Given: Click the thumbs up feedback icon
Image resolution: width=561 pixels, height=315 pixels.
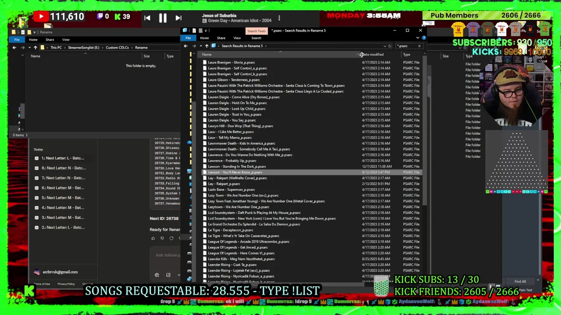Looking at the screenshot, I should pyautogui.click(x=153, y=238).
